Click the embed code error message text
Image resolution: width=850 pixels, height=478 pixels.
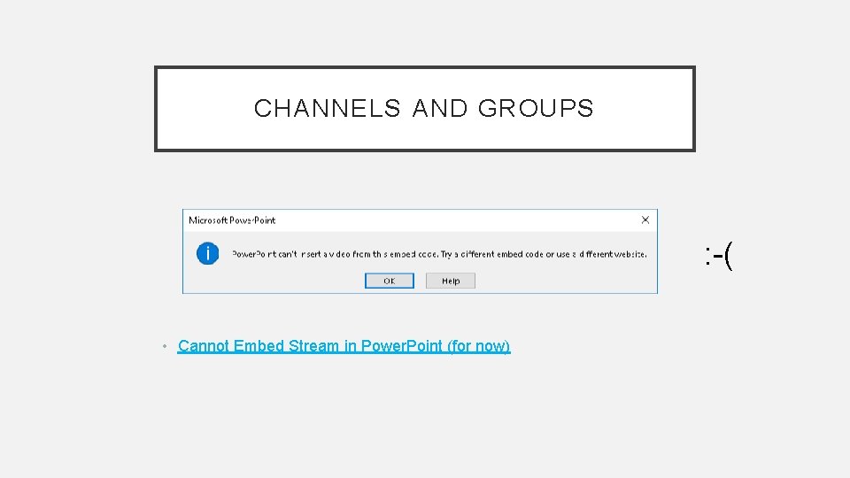pyautogui.click(x=439, y=254)
